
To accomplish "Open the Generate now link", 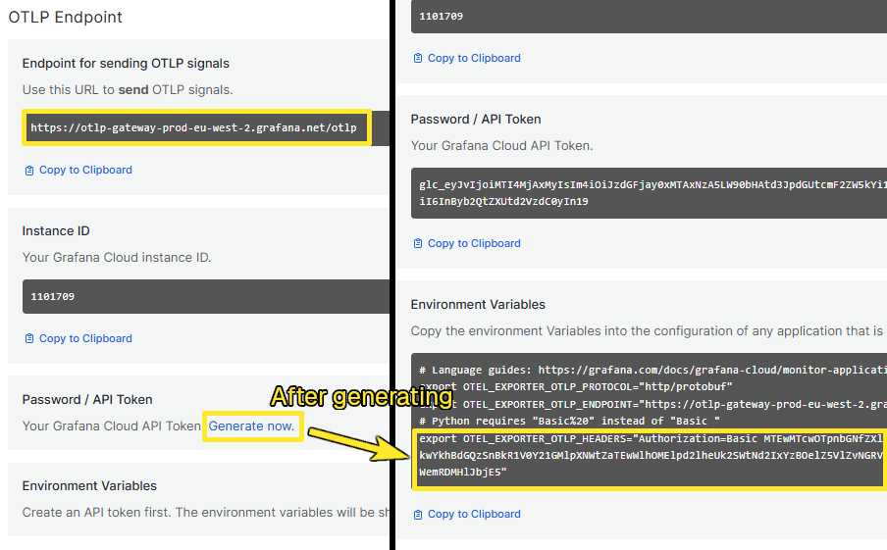I will point(252,426).
